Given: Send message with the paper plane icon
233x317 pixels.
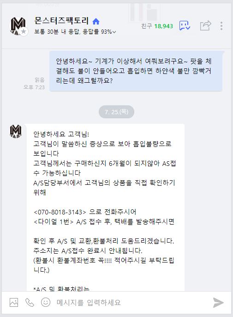Looking at the screenshot, I should point(218,302).
